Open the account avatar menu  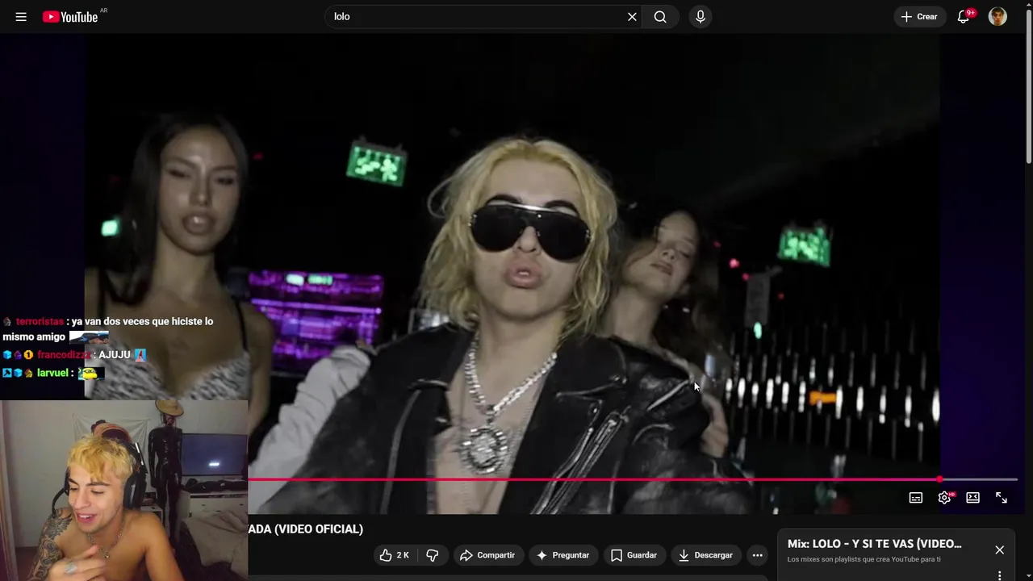(x=997, y=17)
